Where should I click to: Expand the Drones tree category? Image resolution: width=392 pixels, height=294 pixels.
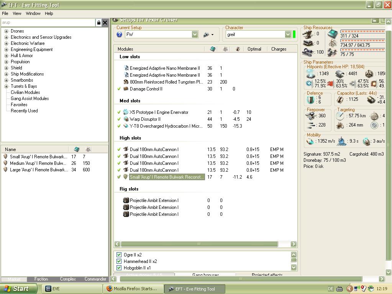tap(6, 31)
